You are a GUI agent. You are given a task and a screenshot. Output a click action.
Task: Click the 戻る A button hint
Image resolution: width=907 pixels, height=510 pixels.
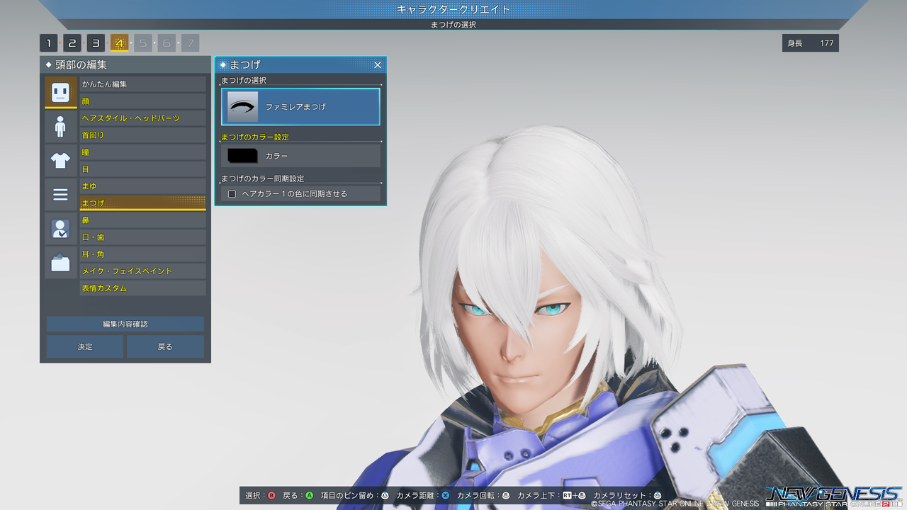[x=298, y=495]
